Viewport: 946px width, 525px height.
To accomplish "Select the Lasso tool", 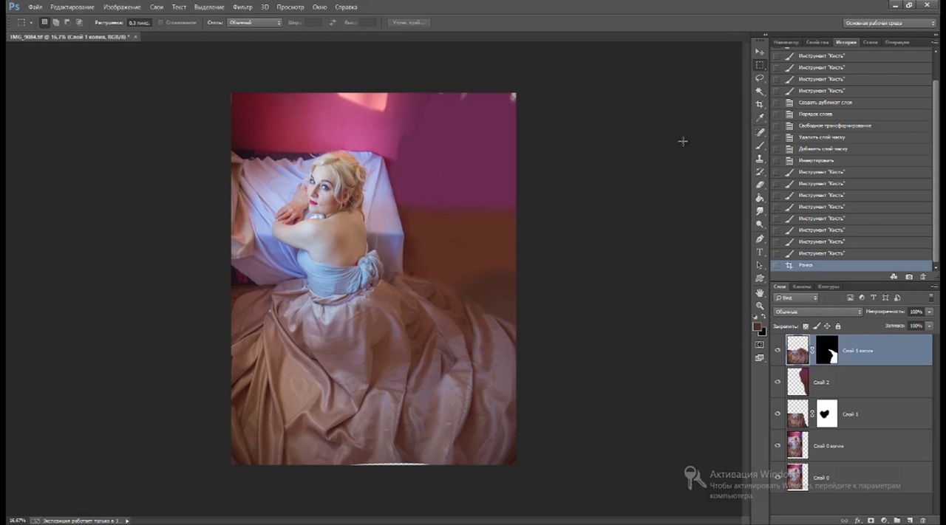I will (x=760, y=78).
